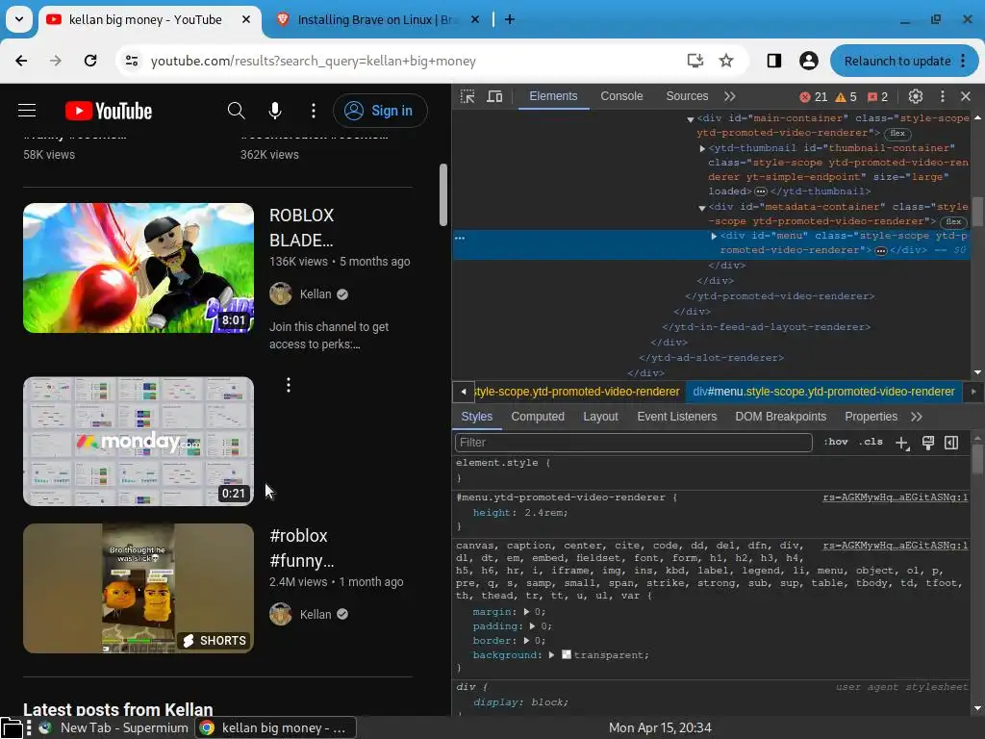Expand the selected div#menu node

coord(714,237)
